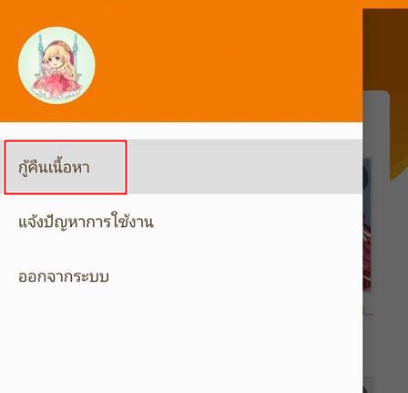408x393 pixels.
Task: Tap the girl-on-swing avatar in header
Action: 56,65
